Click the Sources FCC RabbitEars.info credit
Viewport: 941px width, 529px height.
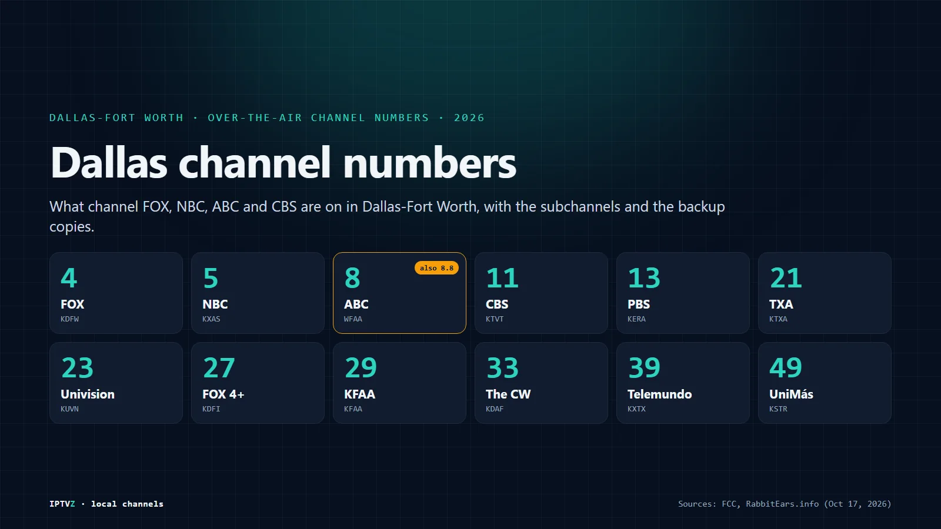pyautogui.click(x=785, y=504)
